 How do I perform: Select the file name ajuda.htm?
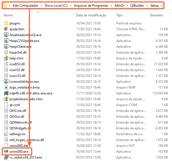pyautogui.click(x=17, y=29)
